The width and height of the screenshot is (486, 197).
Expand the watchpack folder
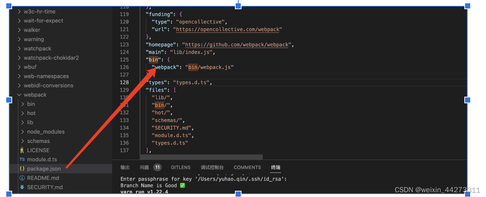pyautogui.click(x=37, y=49)
